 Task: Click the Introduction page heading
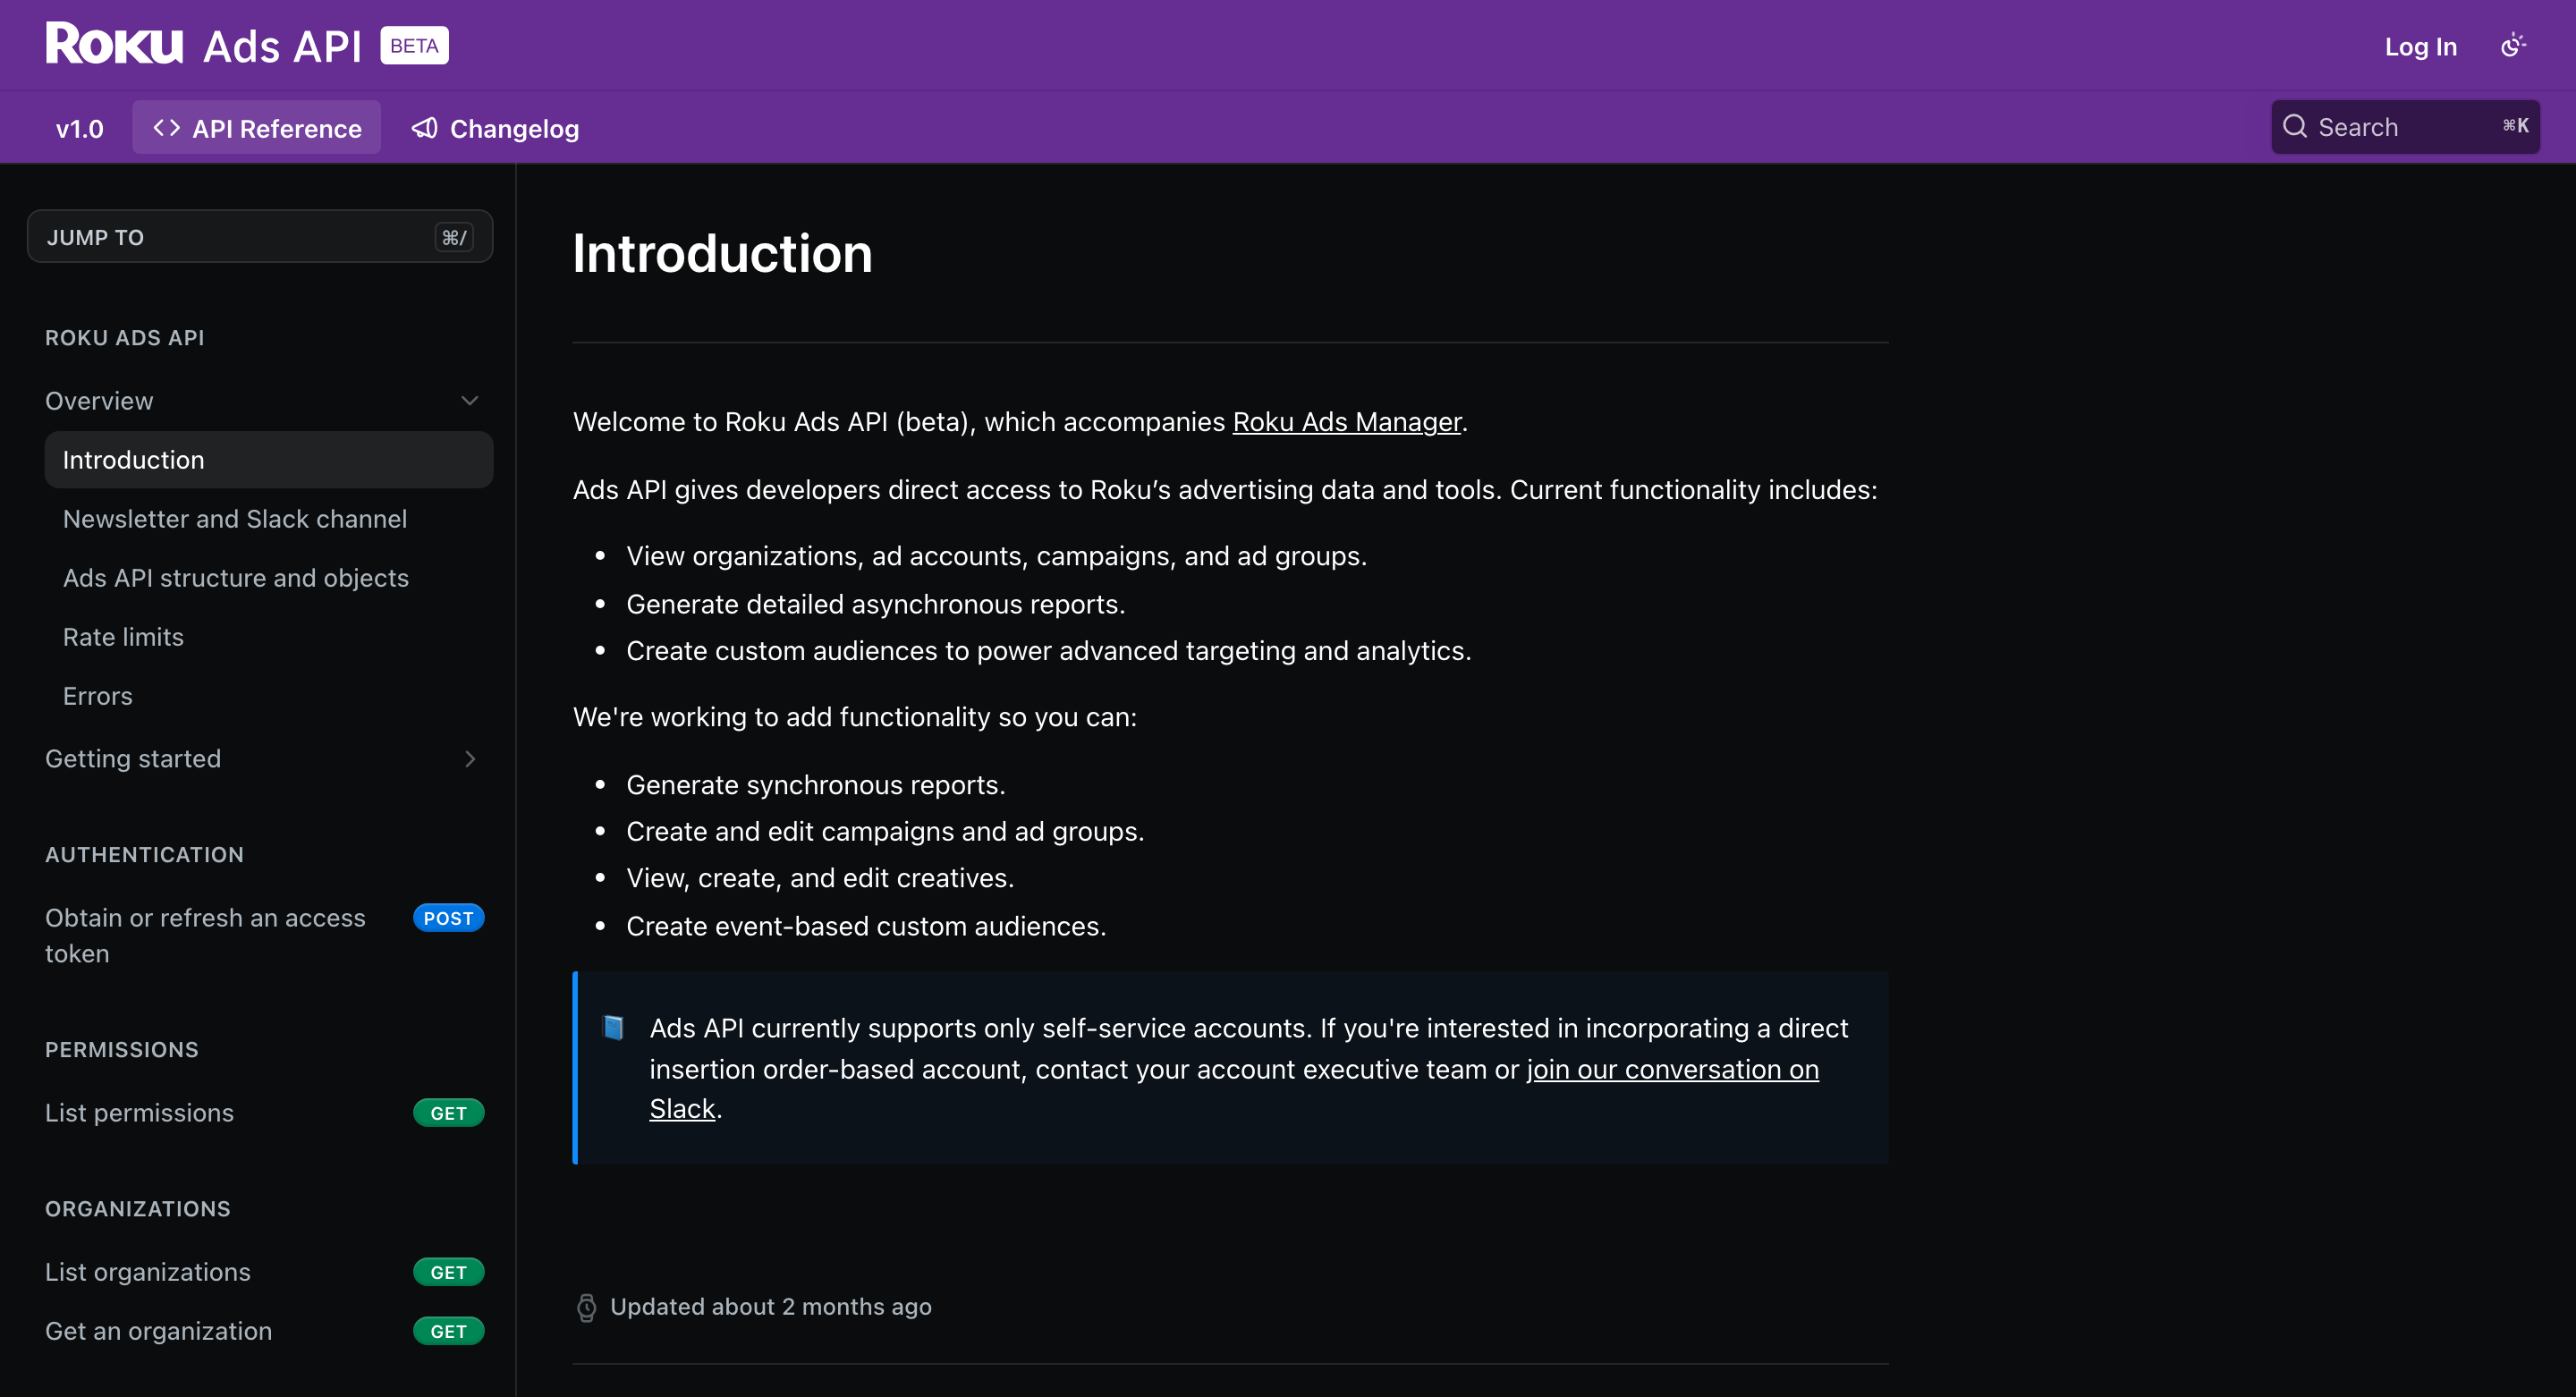click(722, 254)
